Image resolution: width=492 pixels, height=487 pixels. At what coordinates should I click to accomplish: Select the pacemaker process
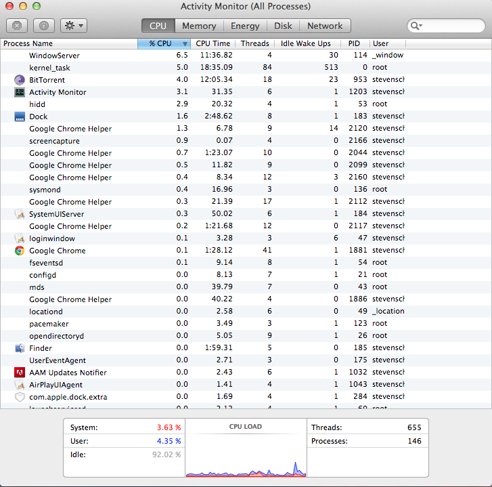click(x=246, y=324)
